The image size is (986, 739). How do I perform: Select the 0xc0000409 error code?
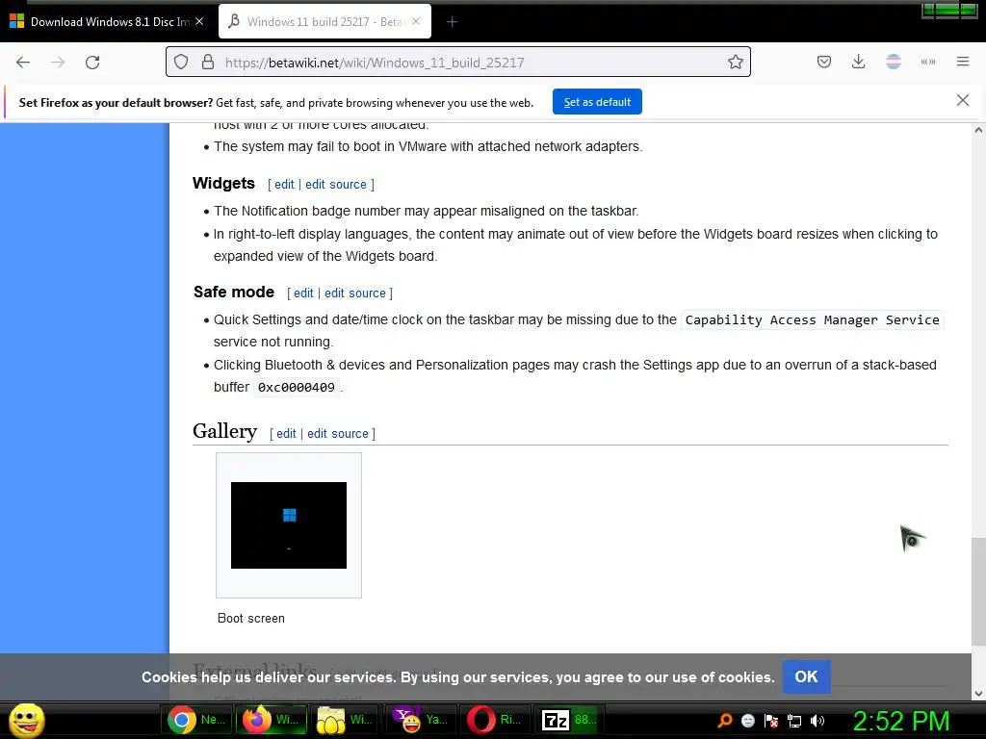pos(297,387)
